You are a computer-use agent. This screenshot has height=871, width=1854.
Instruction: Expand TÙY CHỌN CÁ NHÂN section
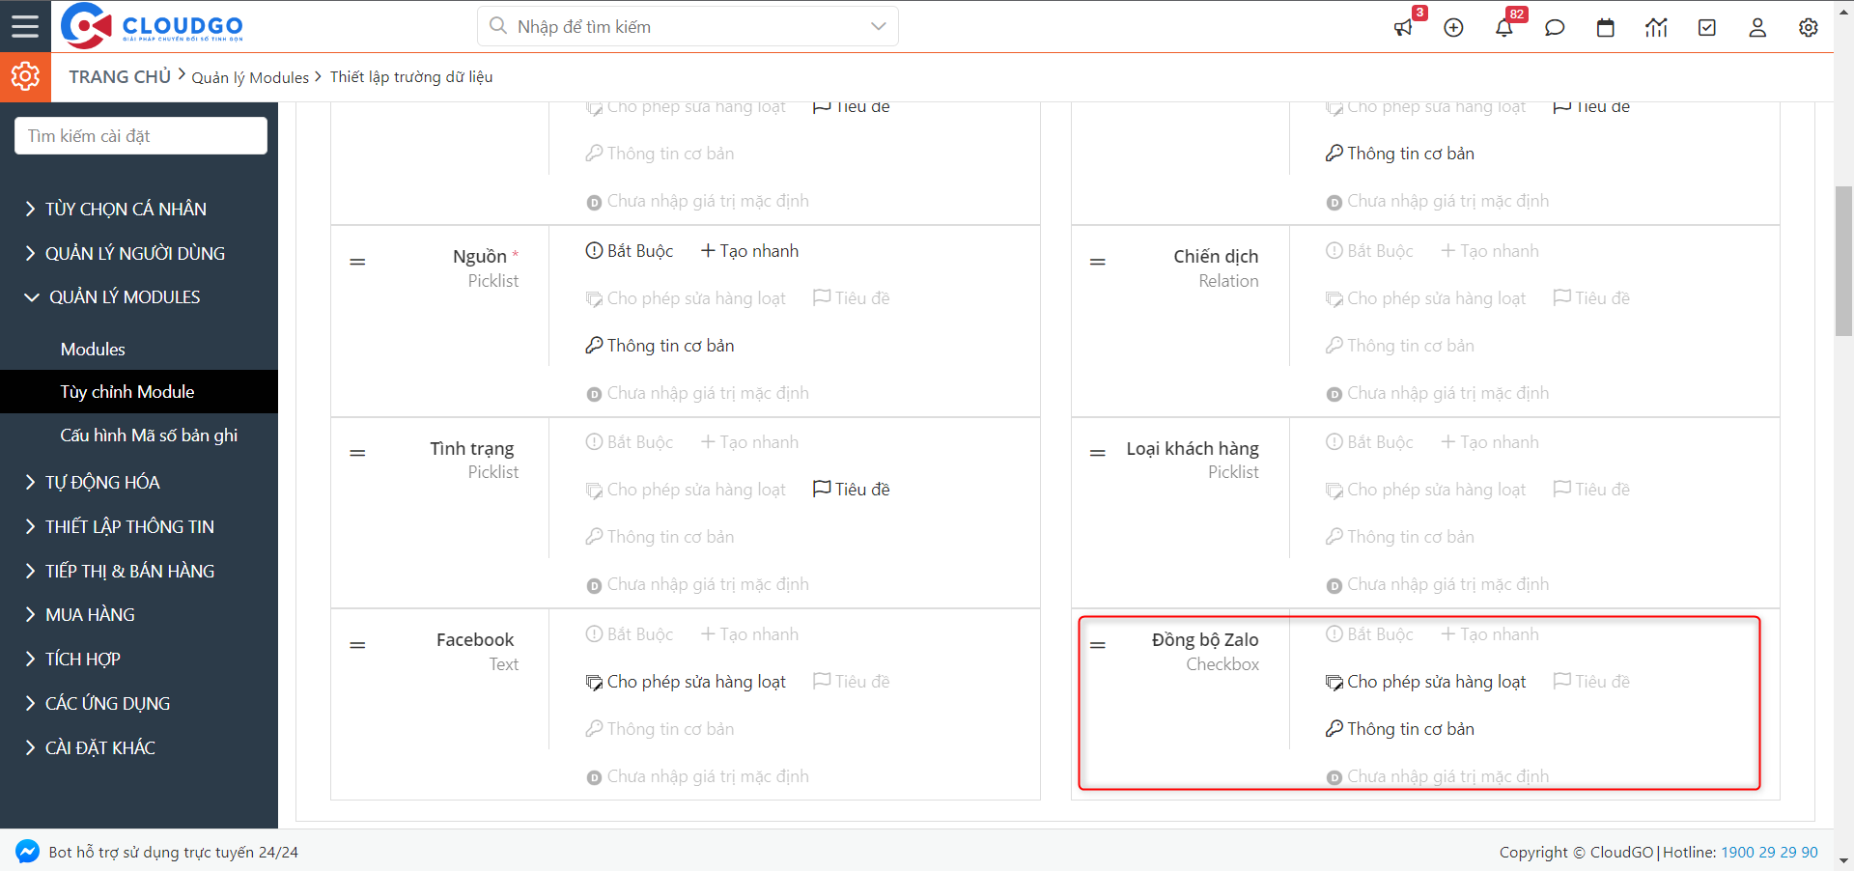[x=126, y=209]
